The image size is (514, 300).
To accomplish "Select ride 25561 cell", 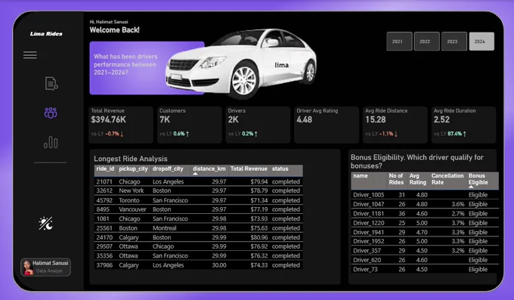I will [x=104, y=228].
